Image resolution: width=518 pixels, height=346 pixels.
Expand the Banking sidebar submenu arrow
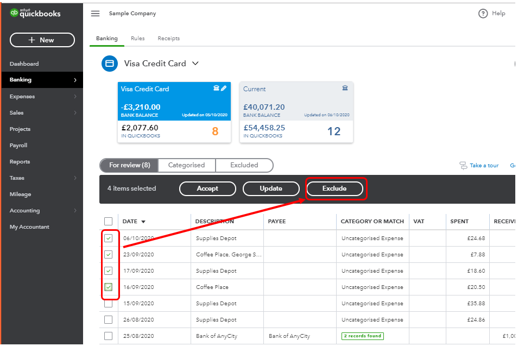tap(75, 80)
